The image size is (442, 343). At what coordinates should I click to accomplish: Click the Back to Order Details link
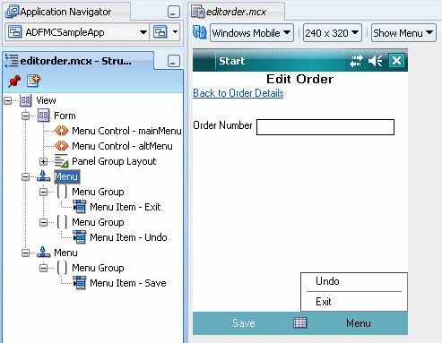coord(238,93)
